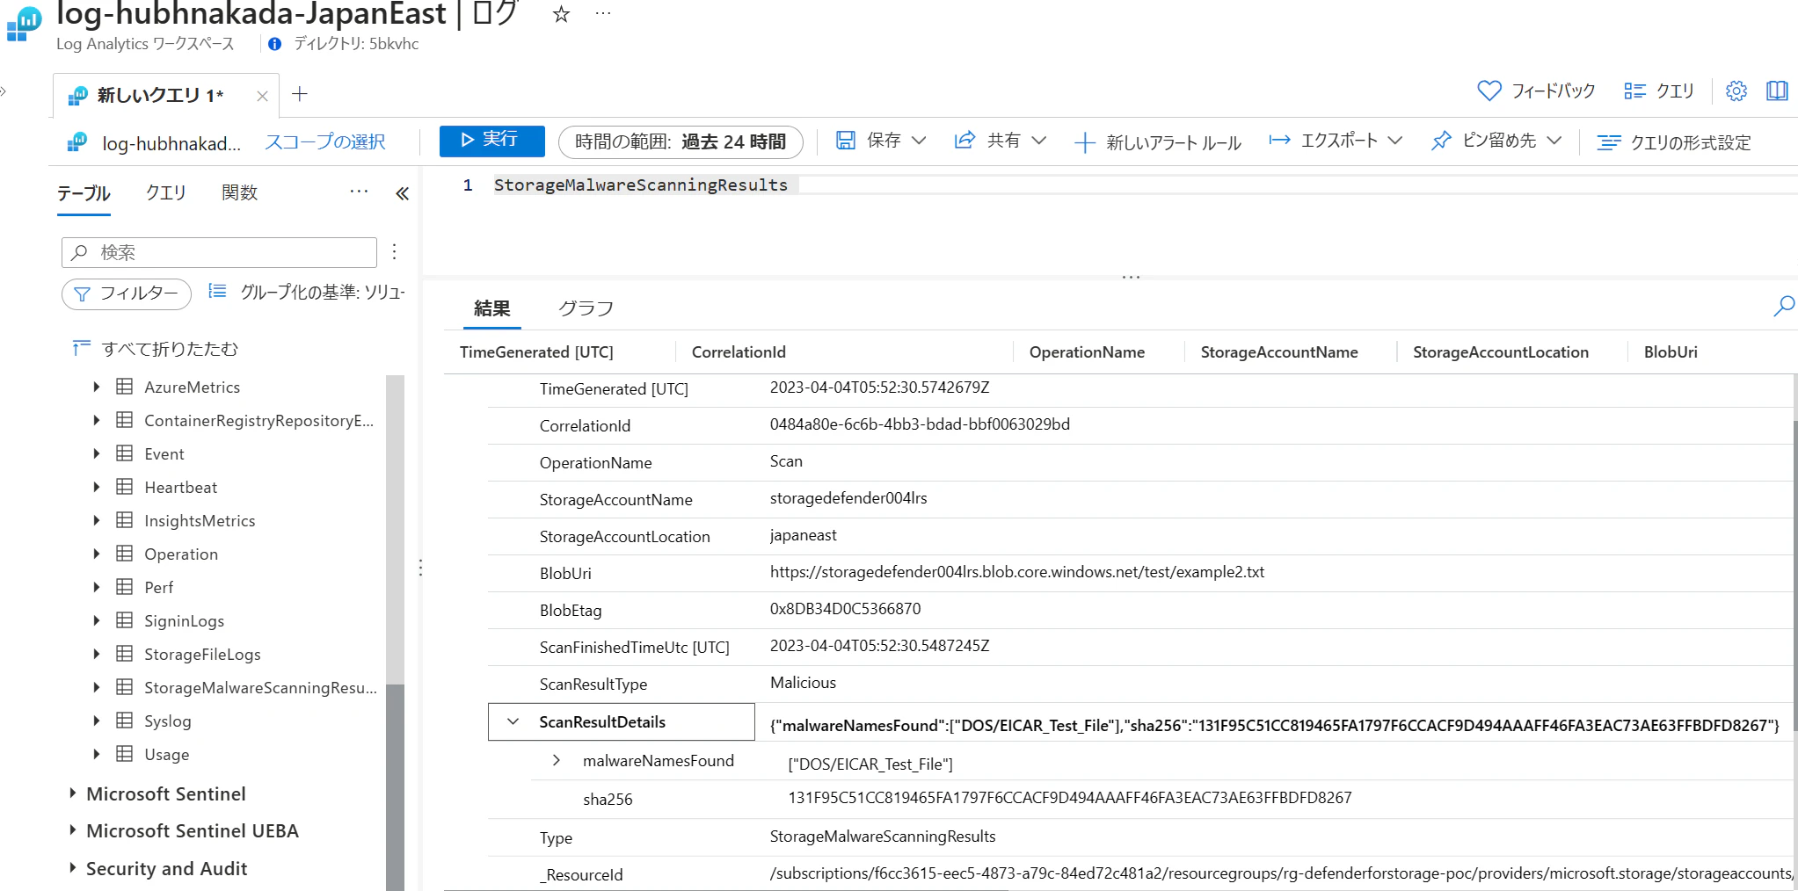Open the クエリ list in the top bar
The image size is (1798, 891).
tap(1659, 91)
